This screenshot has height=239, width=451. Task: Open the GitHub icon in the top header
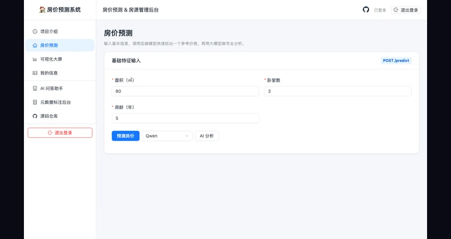[x=365, y=10]
